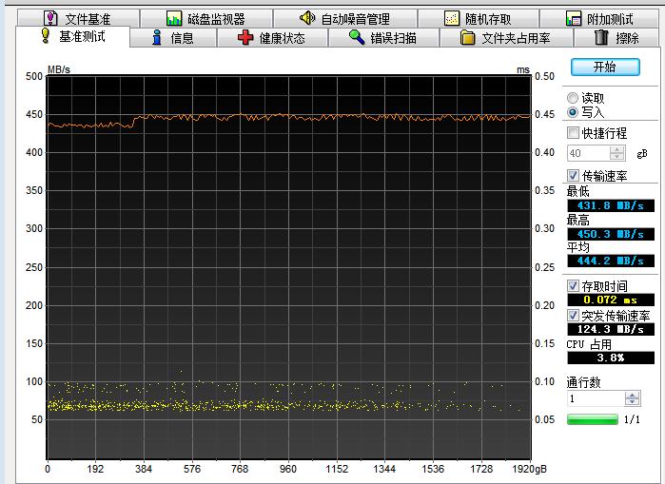Click the maximum speed value 450.3 MB/s
This screenshot has height=484, width=665.
[x=611, y=234]
